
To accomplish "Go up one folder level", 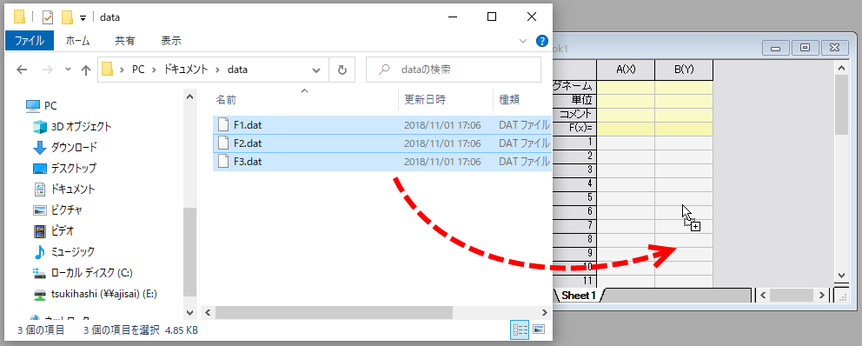I will (86, 70).
